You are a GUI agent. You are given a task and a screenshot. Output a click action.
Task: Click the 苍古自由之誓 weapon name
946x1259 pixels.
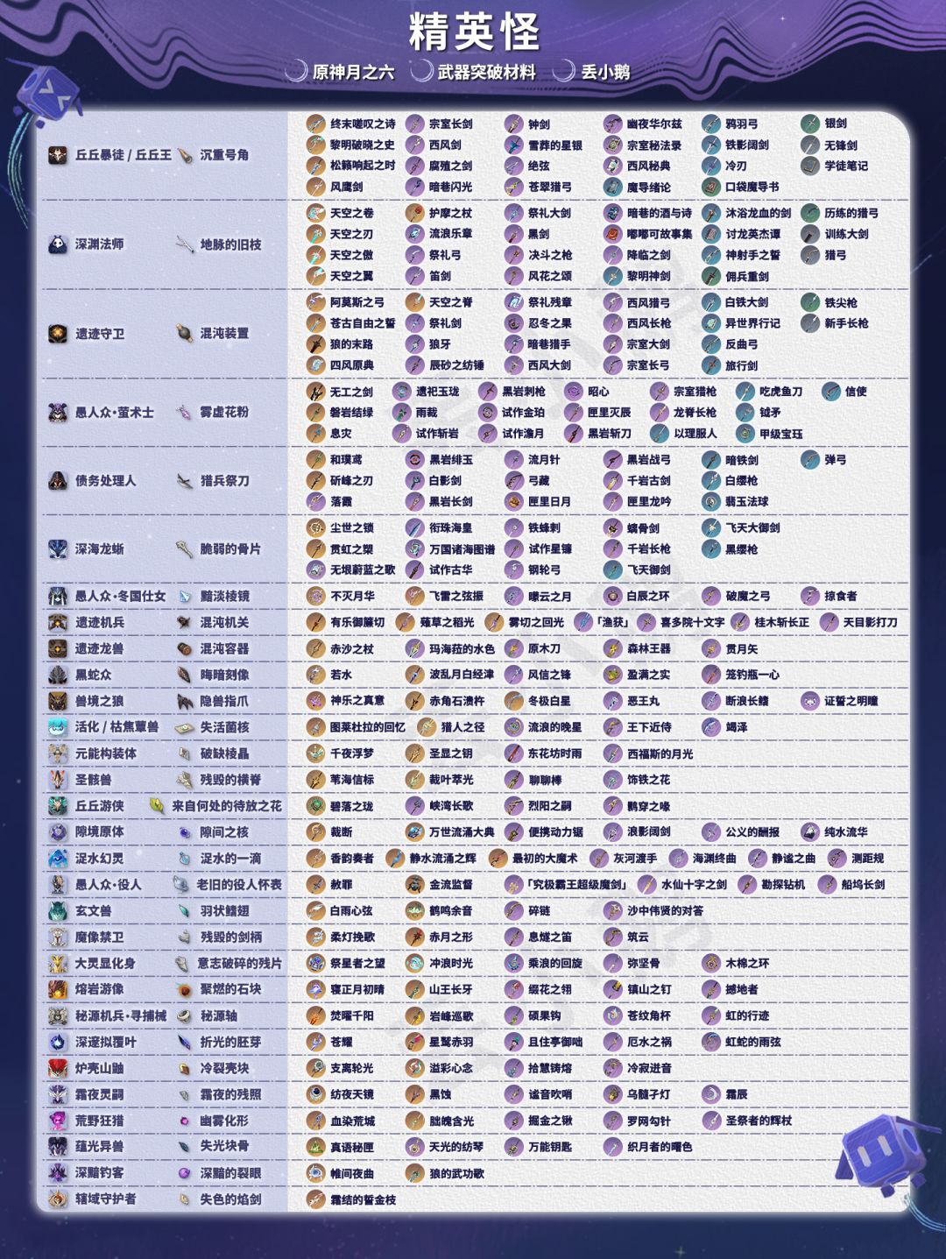(x=363, y=323)
